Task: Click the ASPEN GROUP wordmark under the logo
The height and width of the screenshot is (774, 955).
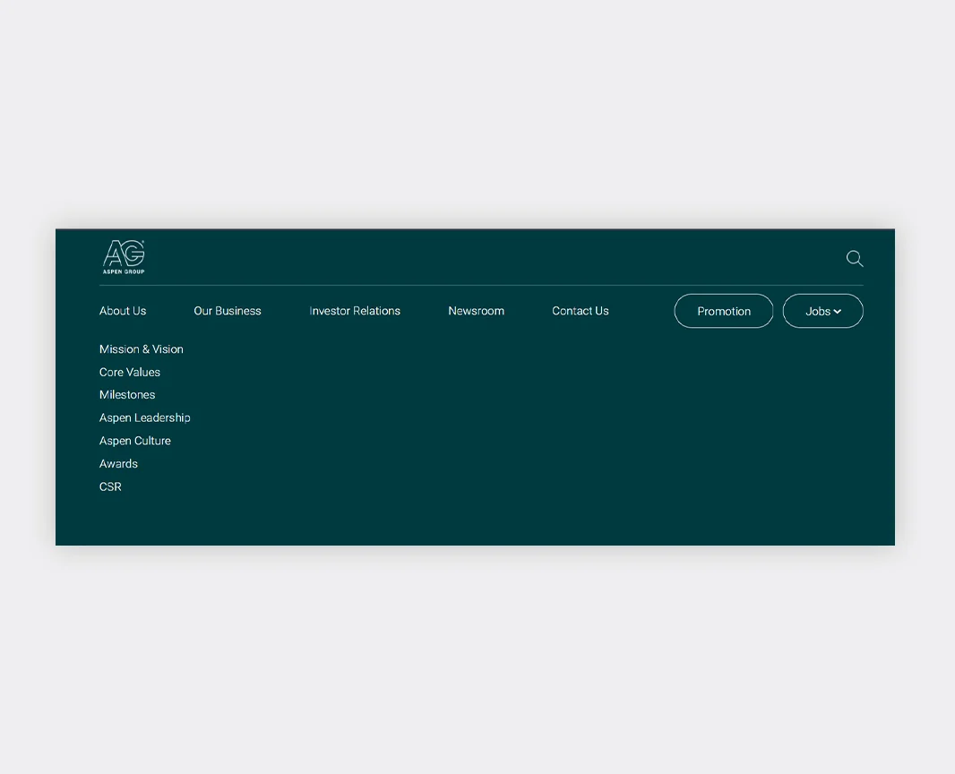Action: [x=124, y=271]
